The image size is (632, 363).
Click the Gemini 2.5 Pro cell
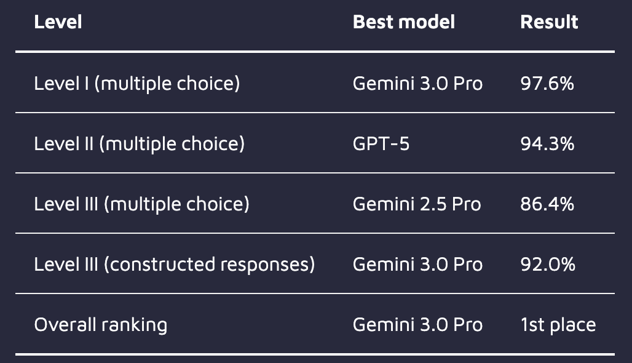417,204
